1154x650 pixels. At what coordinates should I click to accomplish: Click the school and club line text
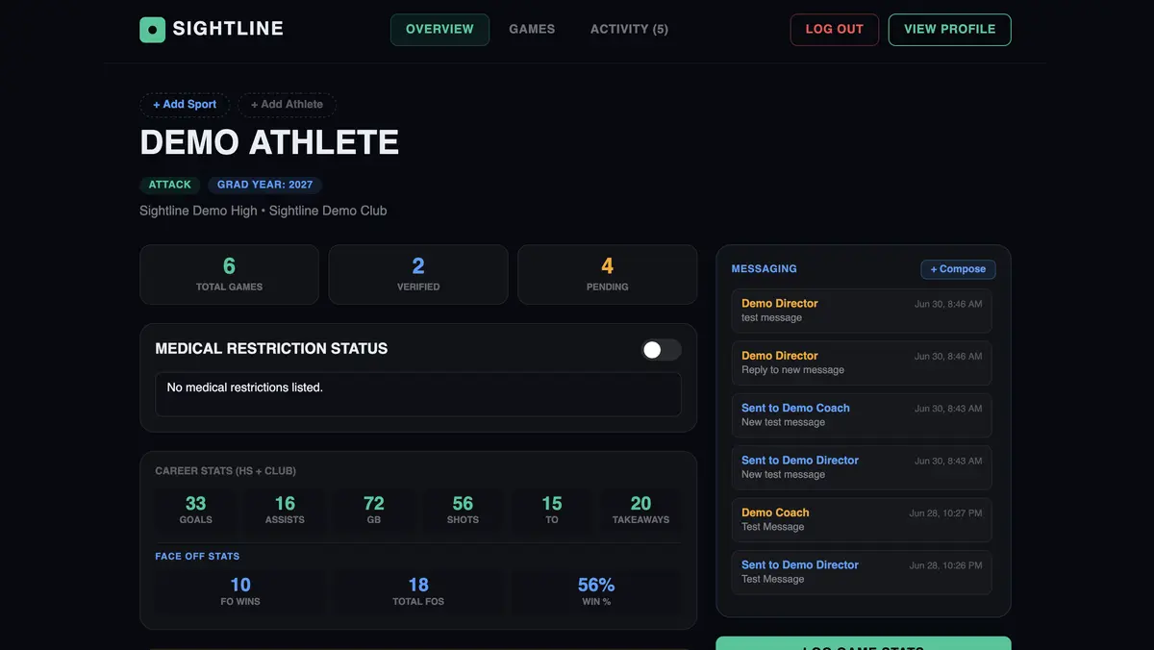click(263, 211)
